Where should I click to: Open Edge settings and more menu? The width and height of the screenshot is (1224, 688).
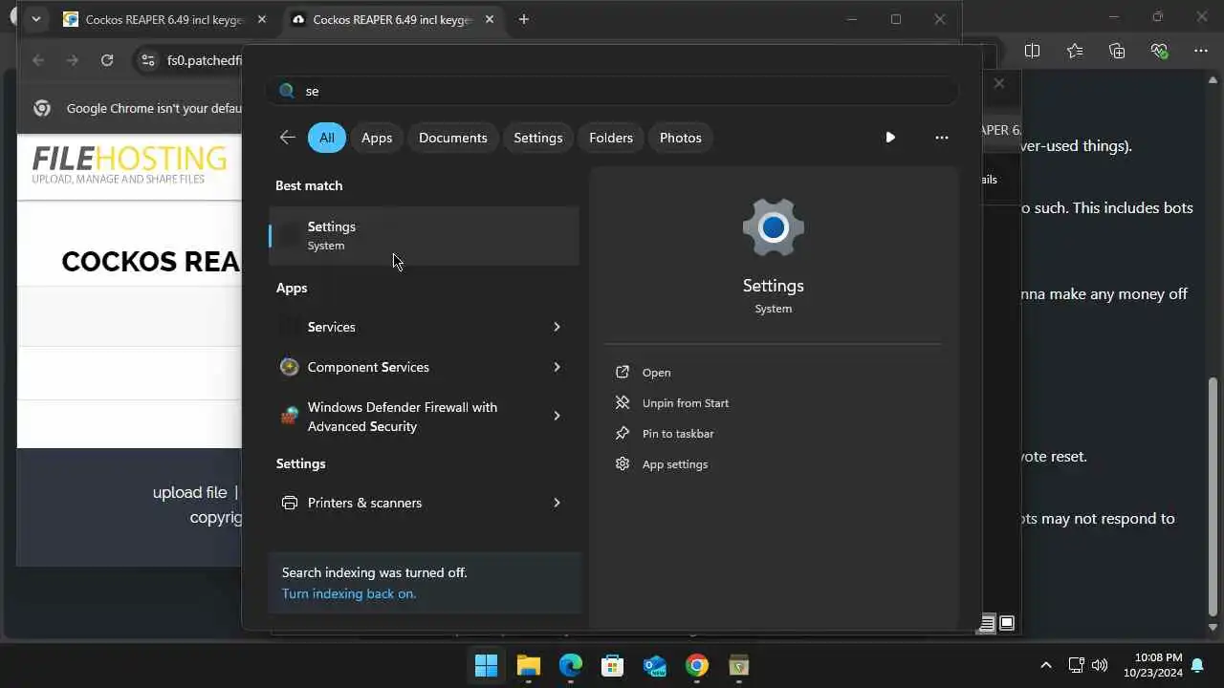pyautogui.click(x=1201, y=51)
